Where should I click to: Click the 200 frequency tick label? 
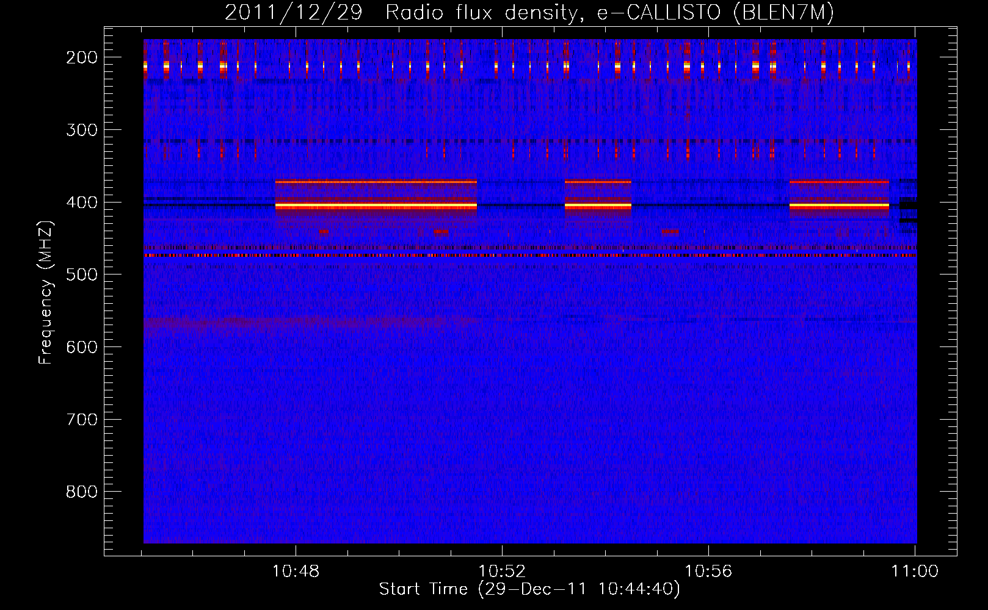[82, 57]
